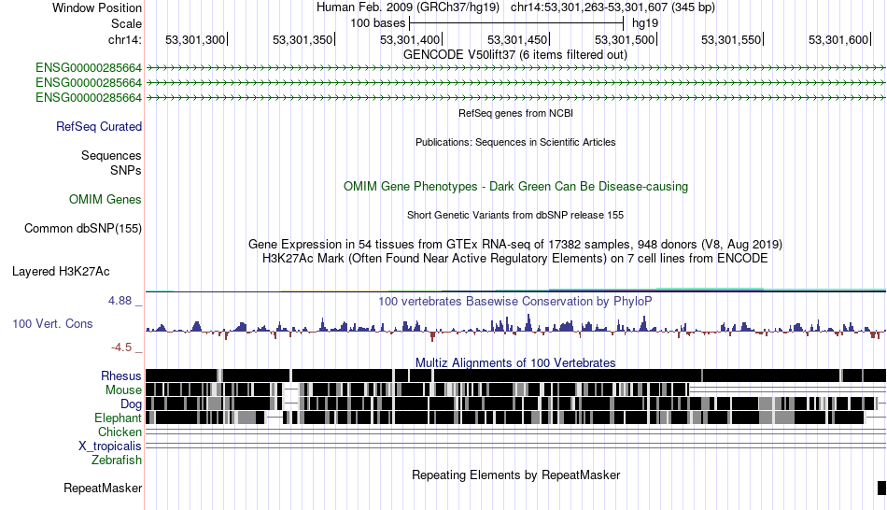The width and height of the screenshot is (887, 510).
Task: Click the -4.5 conservation minimum value
Action: click(x=121, y=347)
